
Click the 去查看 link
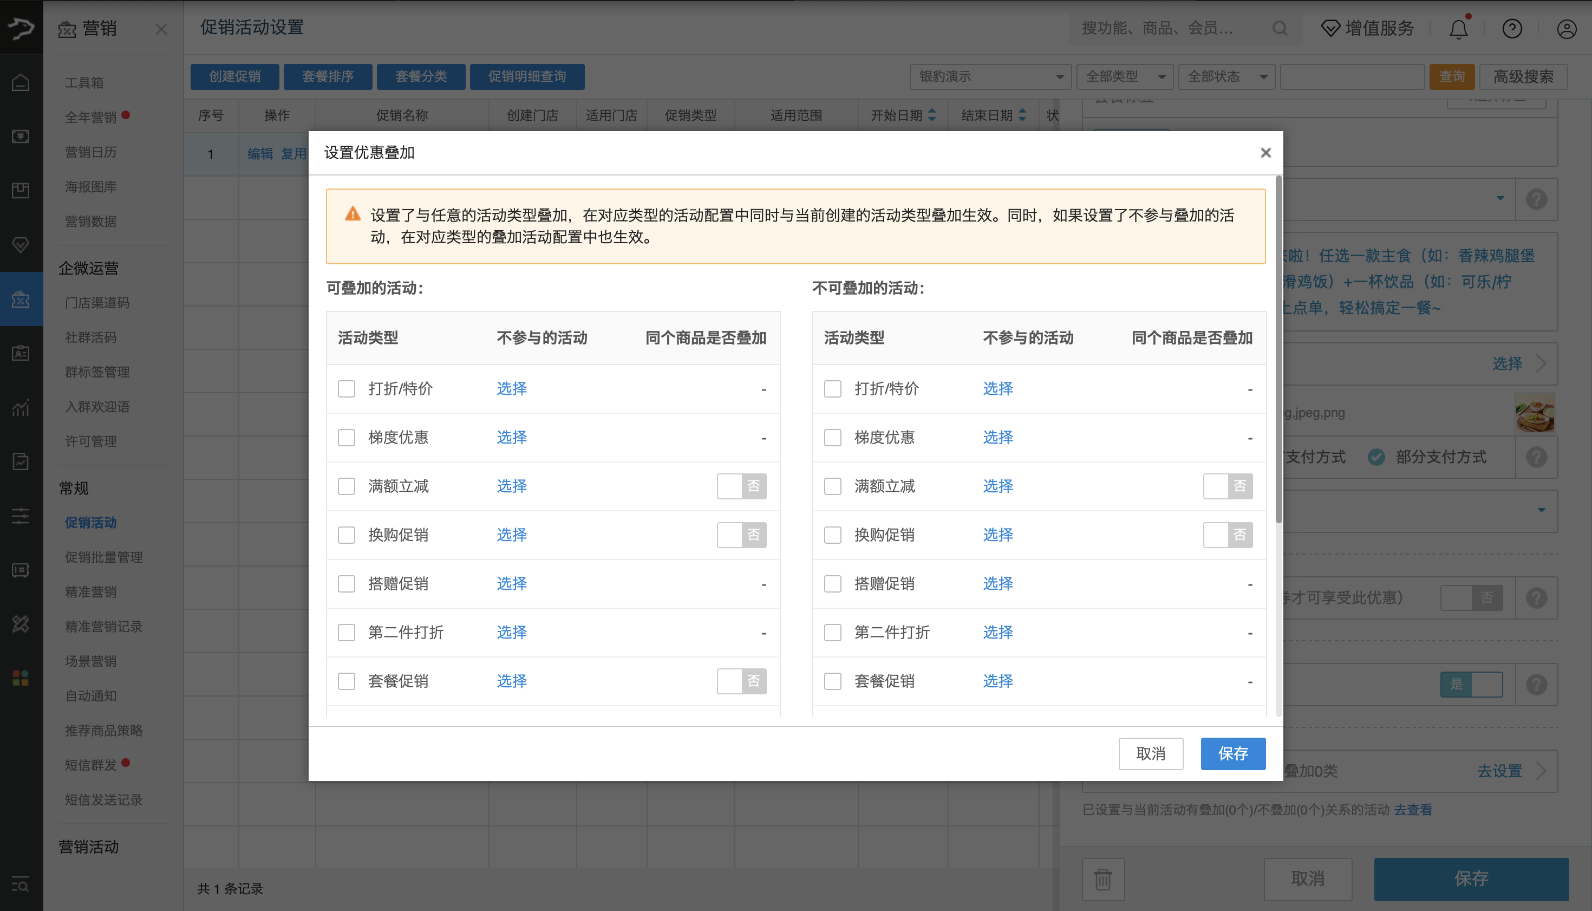coord(1412,810)
